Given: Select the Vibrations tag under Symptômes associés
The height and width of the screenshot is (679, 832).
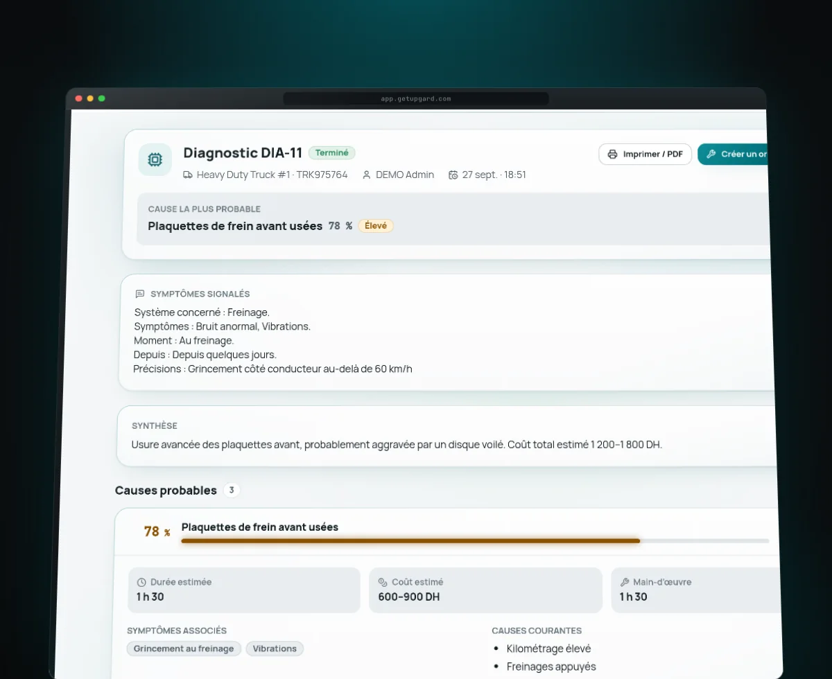Looking at the screenshot, I should [275, 649].
